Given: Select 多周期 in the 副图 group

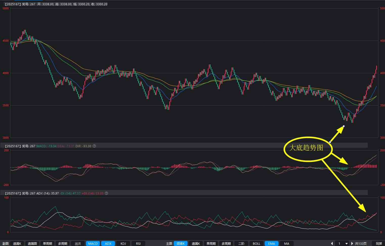Looking at the screenshot, I should 62,243.
